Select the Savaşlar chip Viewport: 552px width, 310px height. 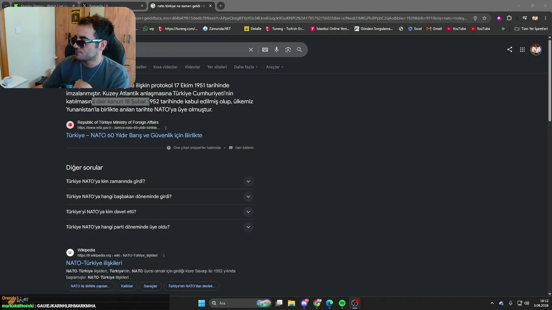151,286
